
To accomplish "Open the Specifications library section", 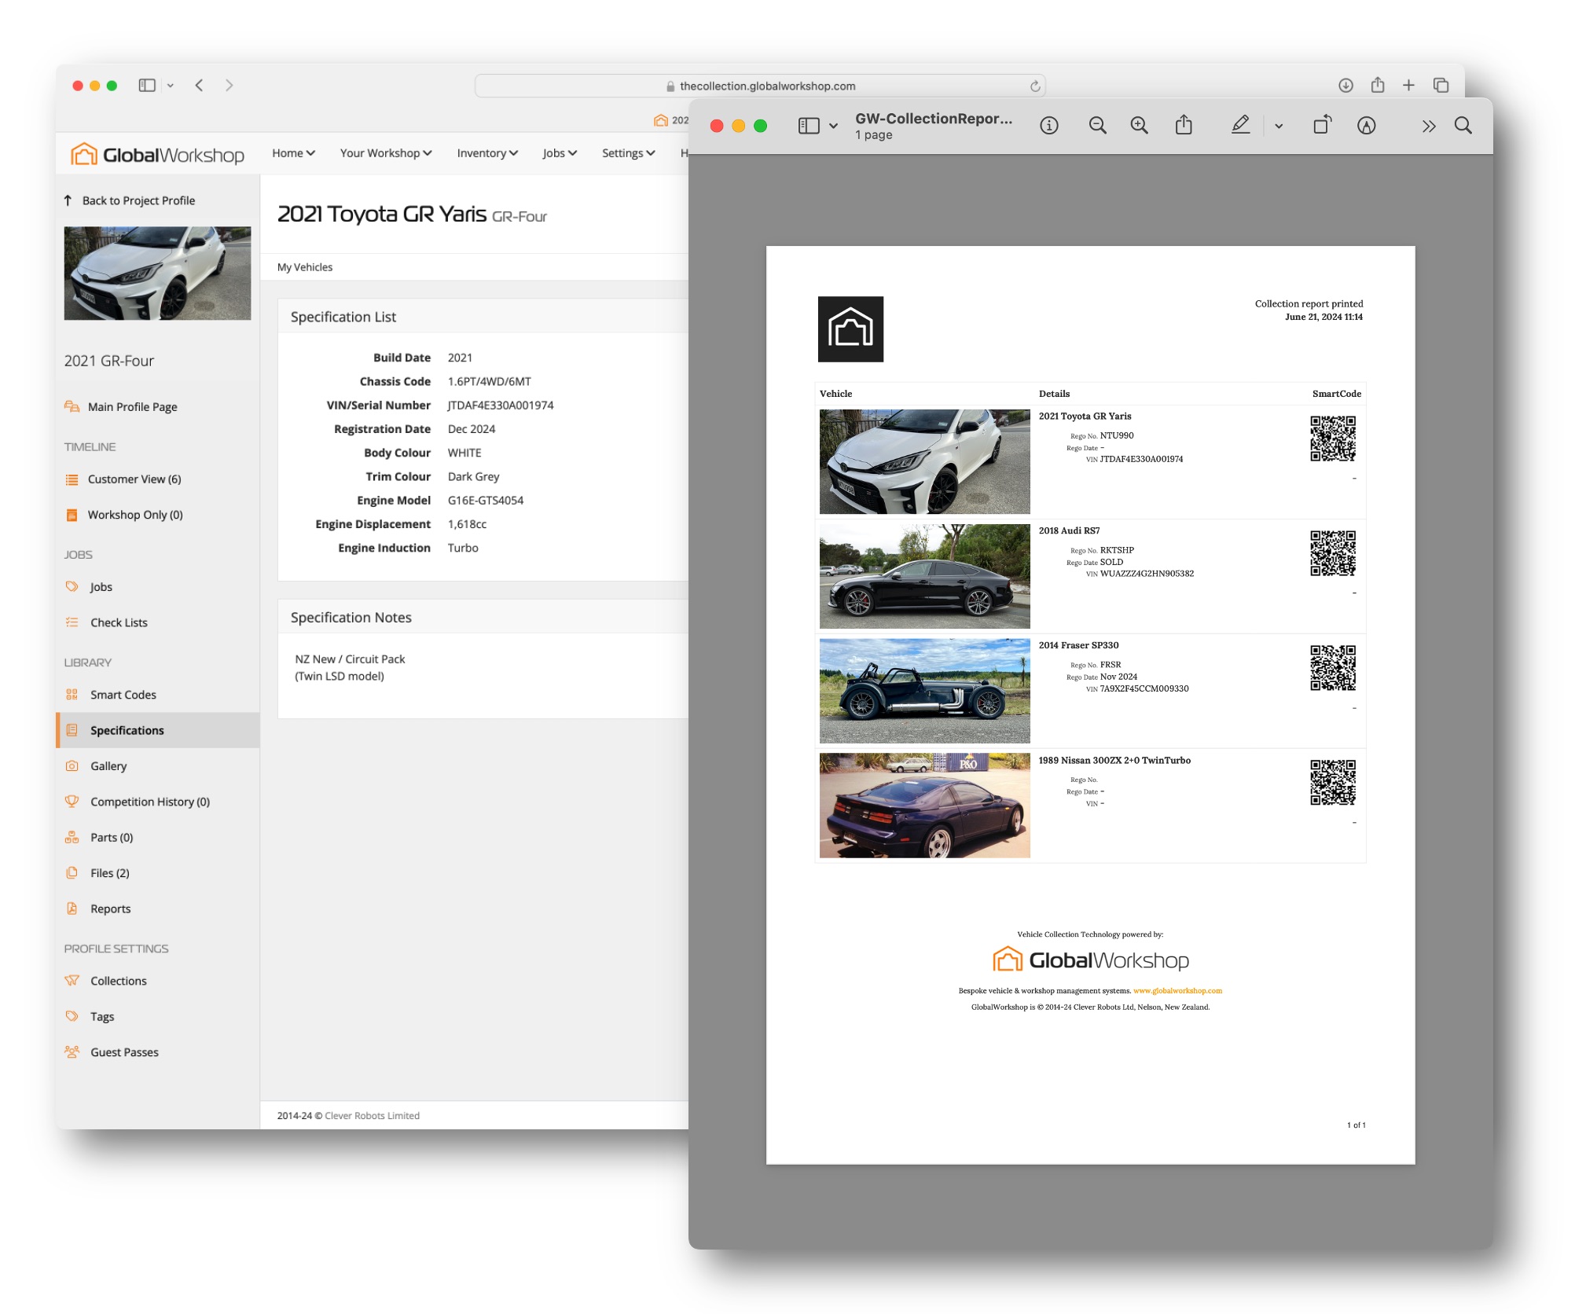I will click(x=128, y=729).
